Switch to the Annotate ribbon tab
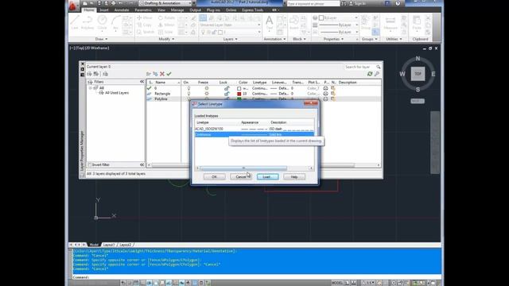The height and width of the screenshot is (286, 509). [x=122, y=10]
